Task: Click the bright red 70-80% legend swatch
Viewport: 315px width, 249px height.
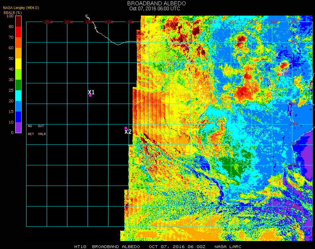Action: click(x=19, y=32)
